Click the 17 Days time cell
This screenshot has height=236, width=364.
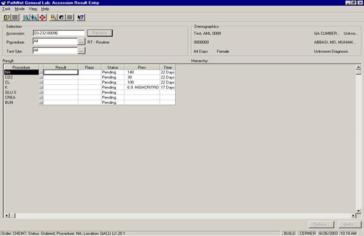168,87
